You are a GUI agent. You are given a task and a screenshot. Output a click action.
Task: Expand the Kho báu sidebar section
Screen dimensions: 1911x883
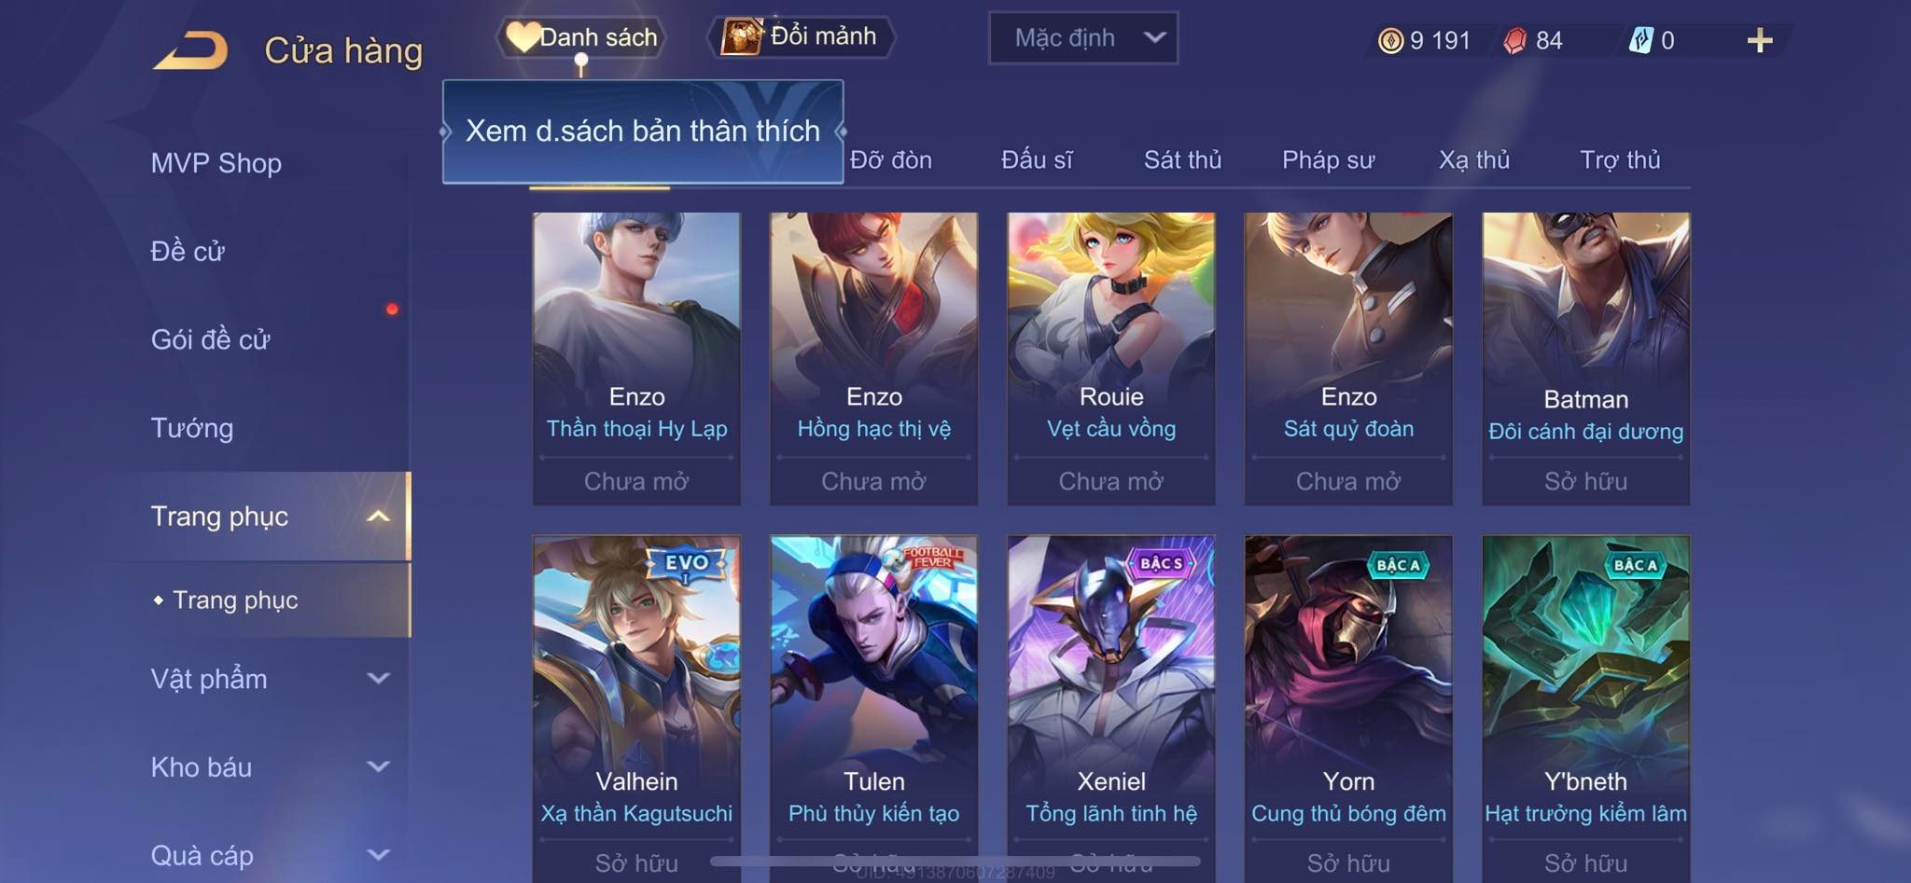[x=378, y=766]
